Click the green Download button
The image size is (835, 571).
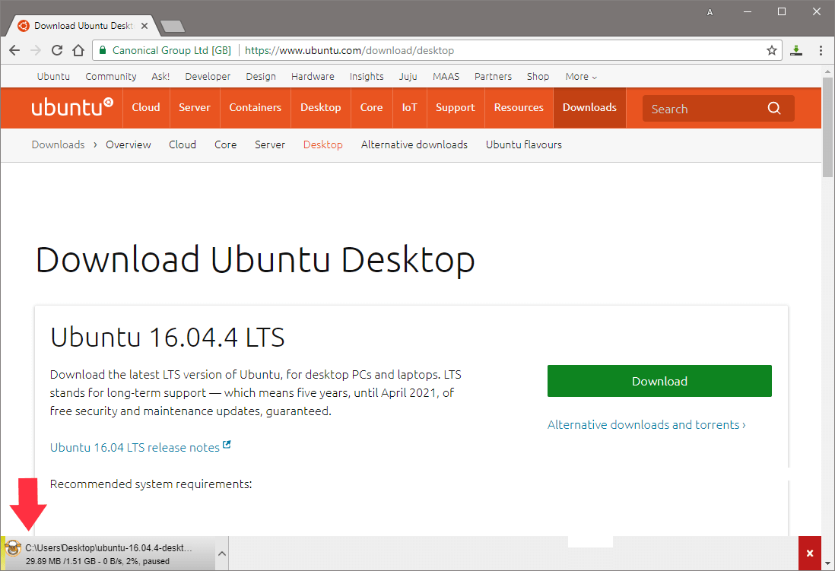[x=659, y=381]
